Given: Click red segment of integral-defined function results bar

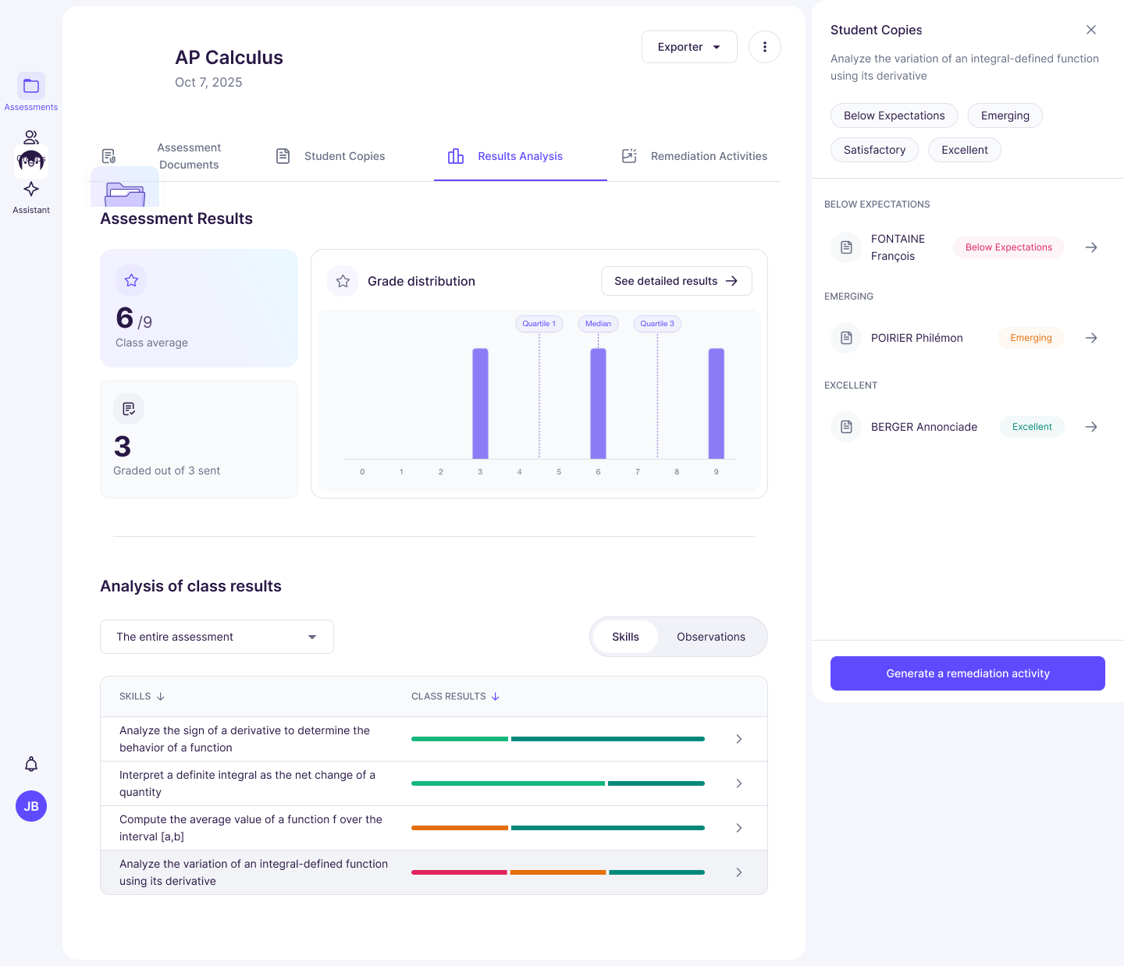Looking at the screenshot, I should [459, 872].
